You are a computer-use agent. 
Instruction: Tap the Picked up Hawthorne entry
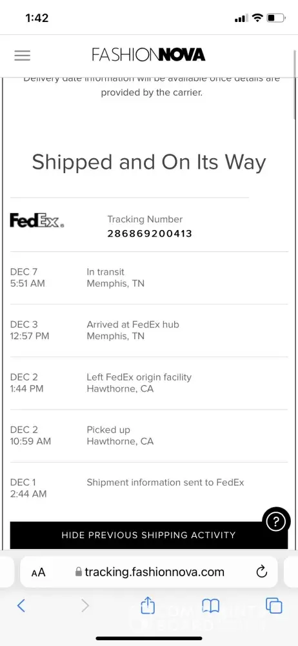[x=148, y=436]
